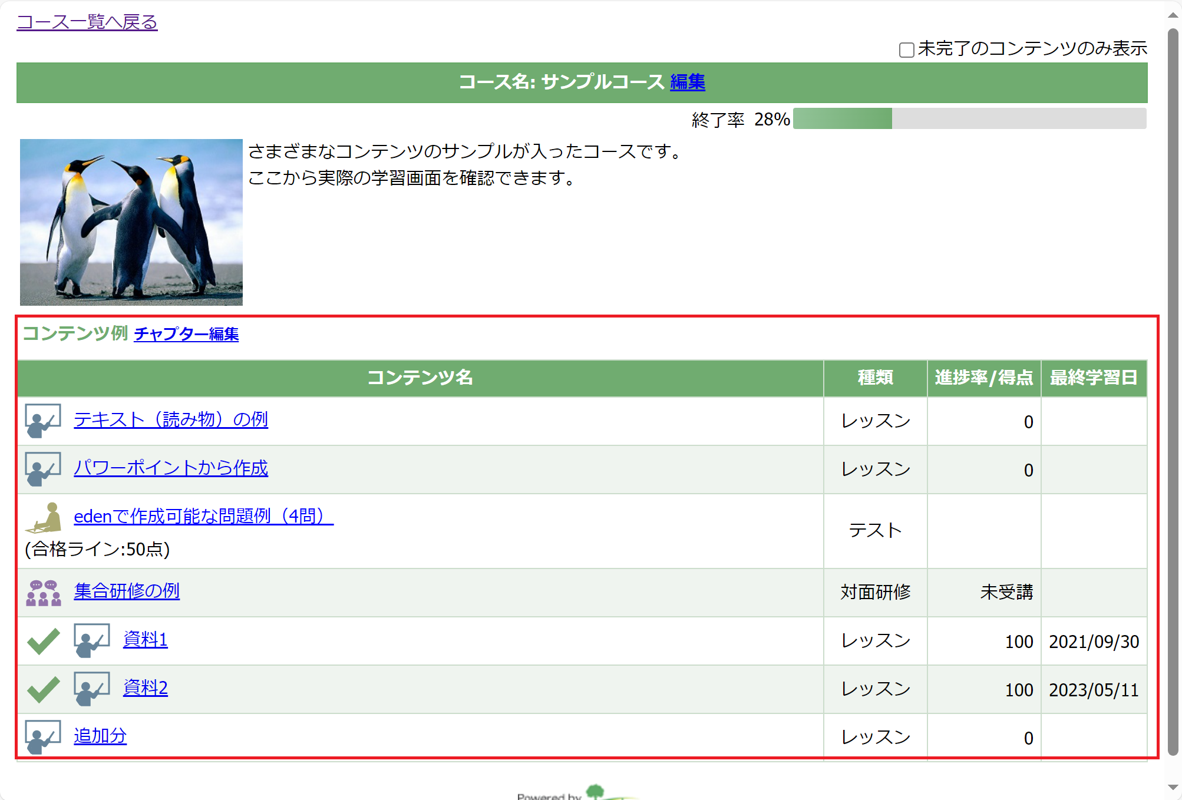Click lesson icon beside 追加分
The width and height of the screenshot is (1182, 800).
pyautogui.click(x=43, y=737)
